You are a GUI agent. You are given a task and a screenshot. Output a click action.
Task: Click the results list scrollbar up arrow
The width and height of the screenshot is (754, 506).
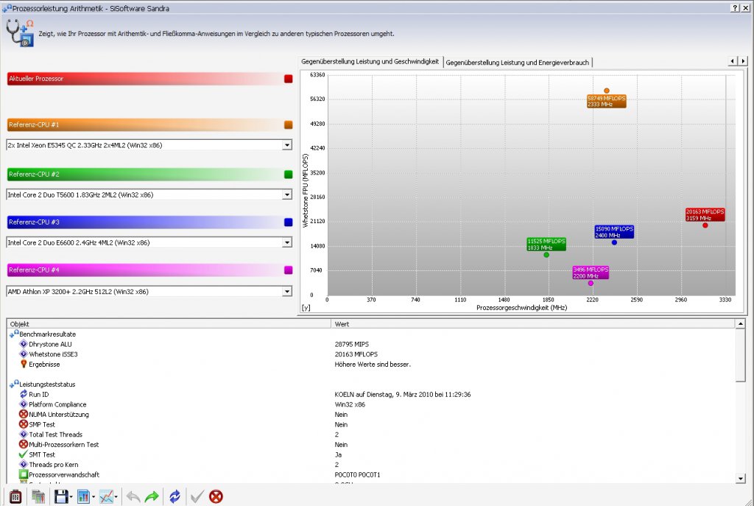click(x=741, y=323)
